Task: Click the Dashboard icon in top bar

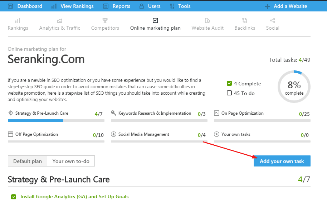Action: (10, 6)
